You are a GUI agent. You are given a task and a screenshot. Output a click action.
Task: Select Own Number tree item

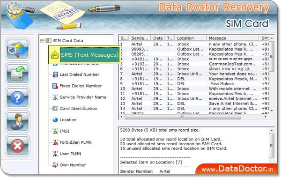click(73, 165)
